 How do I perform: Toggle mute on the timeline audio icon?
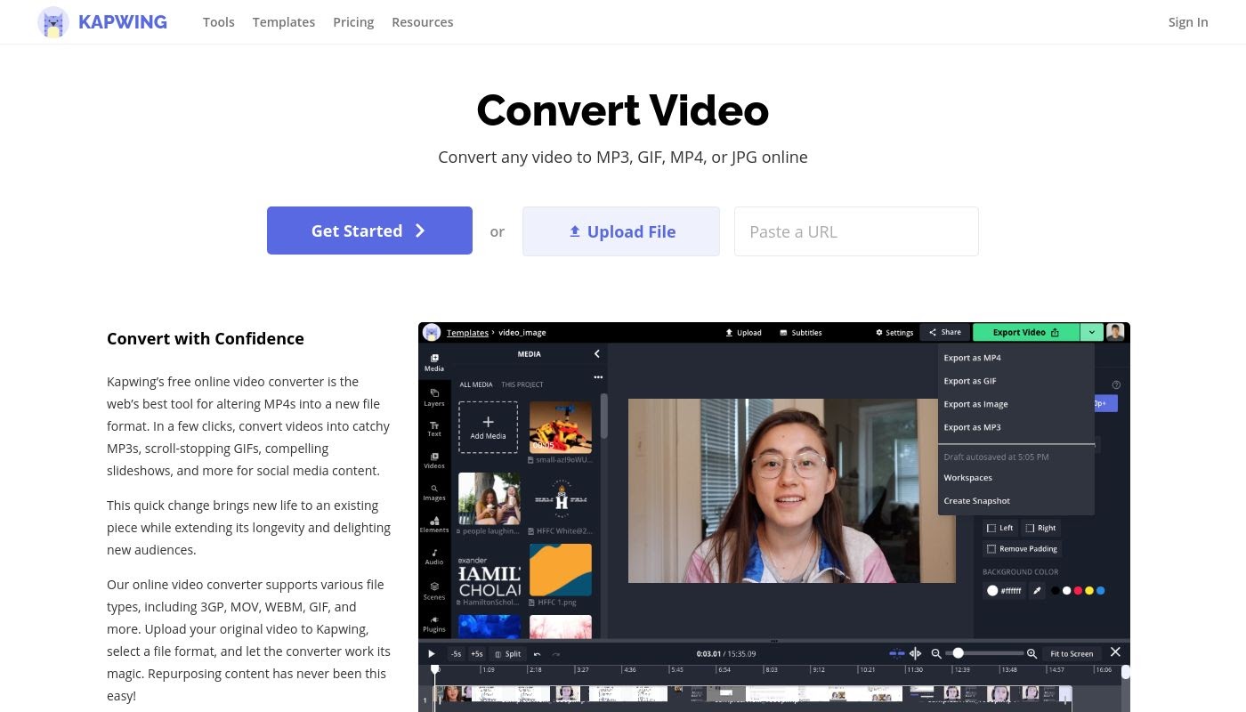pos(916,653)
